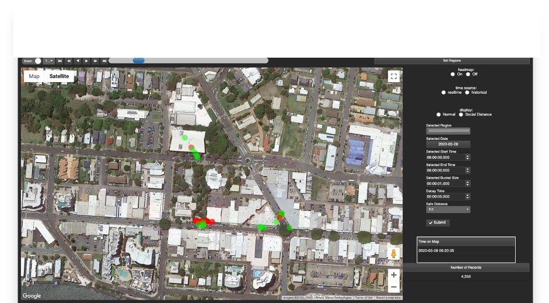Click the Street View pegman icon

coord(394,253)
